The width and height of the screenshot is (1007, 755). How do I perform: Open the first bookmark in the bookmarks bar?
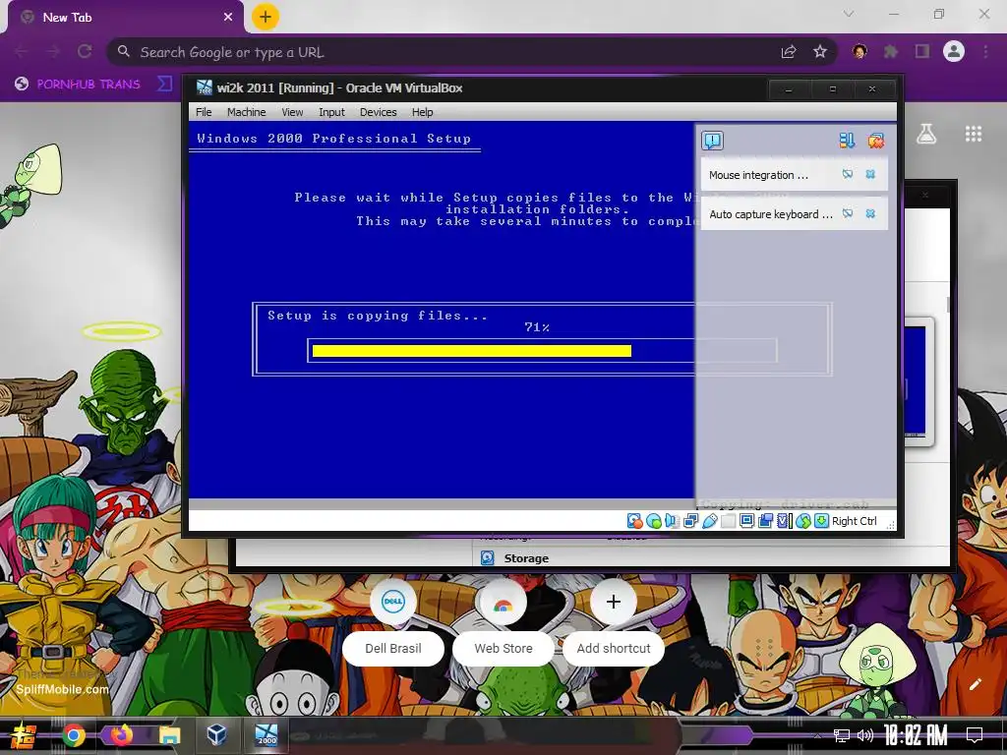click(78, 84)
